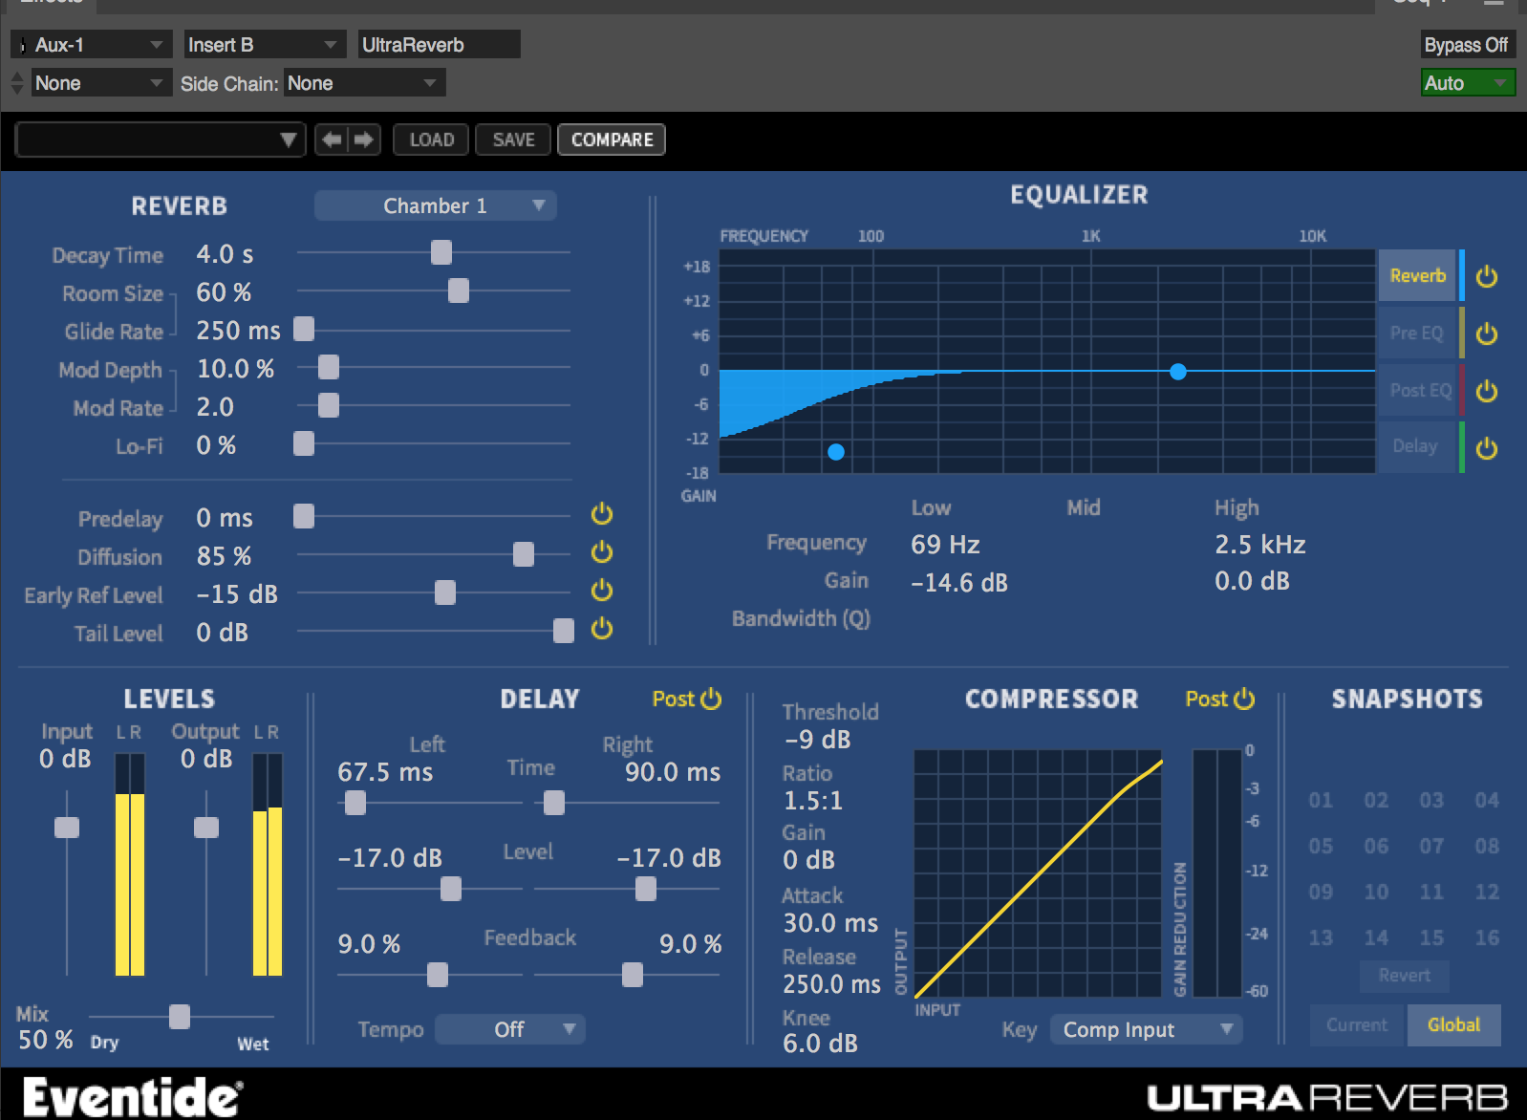Toggle the Tail Level power icon
Screen dimensions: 1527x1120
coord(602,629)
